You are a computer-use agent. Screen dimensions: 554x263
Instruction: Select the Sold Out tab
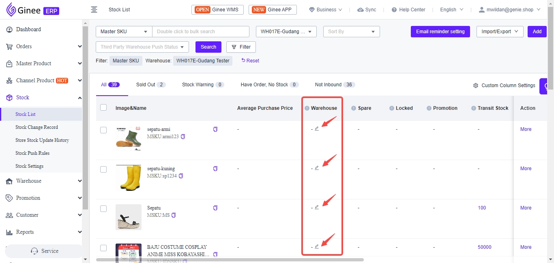151,85
